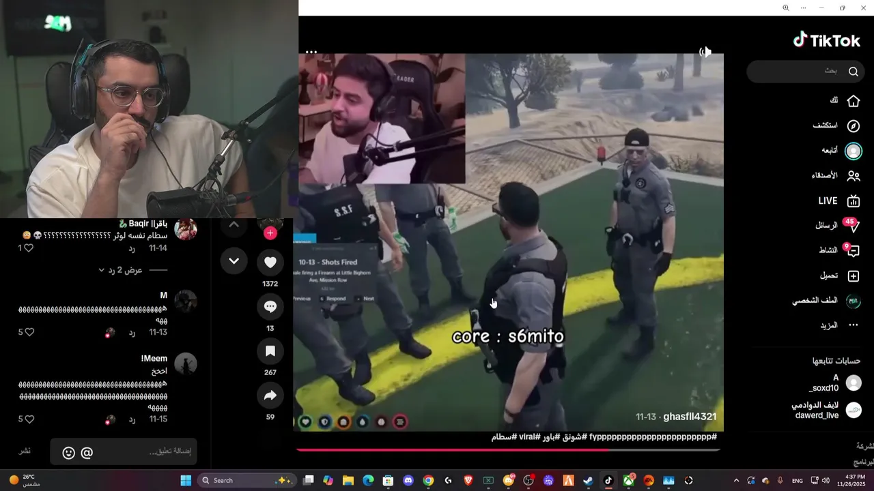Open Brave browser from the taskbar
The width and height of the screenshot is (874, 491).
[x=468, y=480]
